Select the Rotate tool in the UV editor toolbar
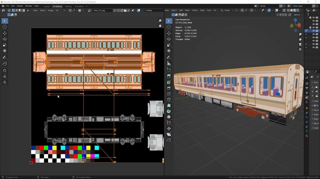This screenshot has height=179, width=320. coord(5,39)
